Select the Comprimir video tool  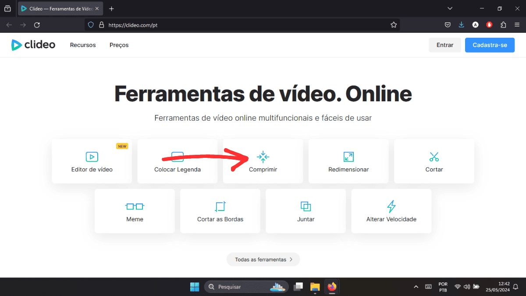[263, 161]
